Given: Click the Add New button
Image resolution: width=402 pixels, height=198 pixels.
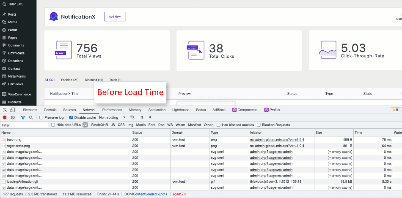Looking at the screenshot, I should [x=115, y=16].
